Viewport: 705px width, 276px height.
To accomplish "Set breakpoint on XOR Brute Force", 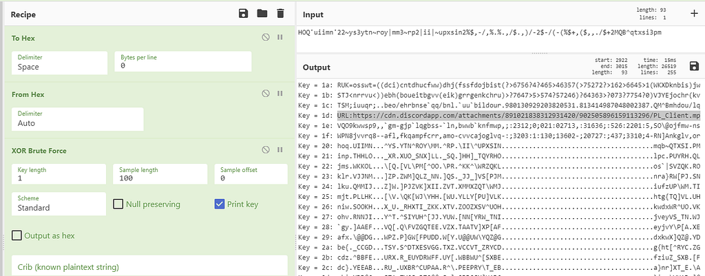I will [280, 149].
